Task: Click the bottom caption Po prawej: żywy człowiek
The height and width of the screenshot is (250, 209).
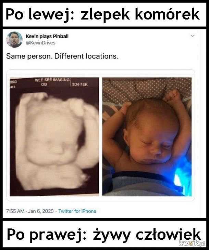Action: 103,235
